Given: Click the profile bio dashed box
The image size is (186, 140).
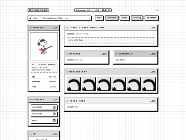Looking at the screenshot, I should click(44, 67).
